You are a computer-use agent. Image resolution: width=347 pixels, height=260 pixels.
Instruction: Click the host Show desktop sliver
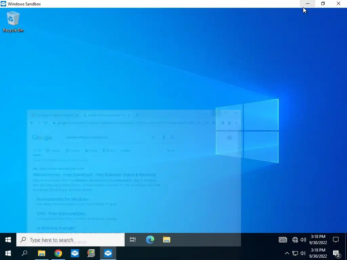click(x=346, y=253)
